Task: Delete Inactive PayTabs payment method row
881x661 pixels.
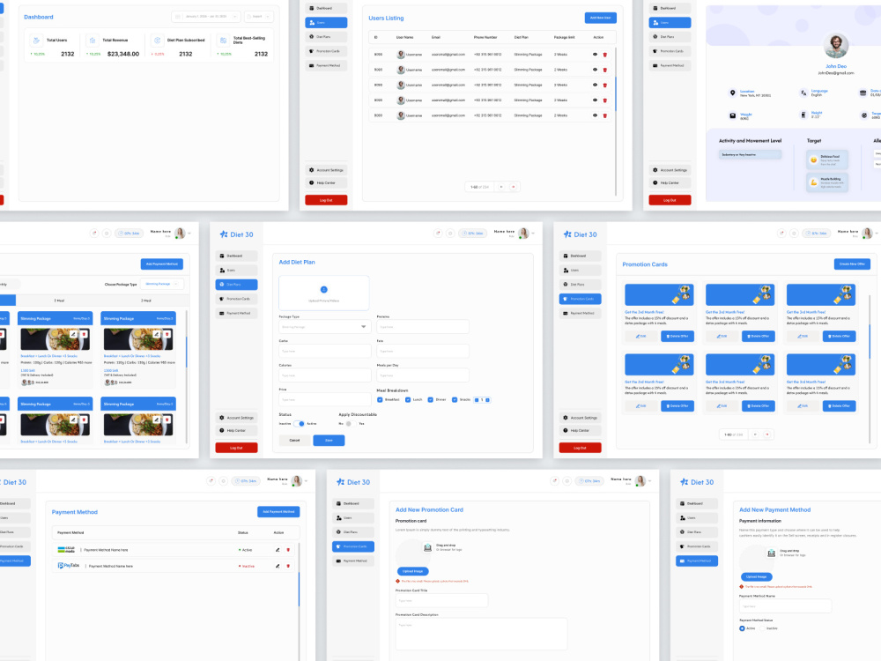Action: [288, 566]
